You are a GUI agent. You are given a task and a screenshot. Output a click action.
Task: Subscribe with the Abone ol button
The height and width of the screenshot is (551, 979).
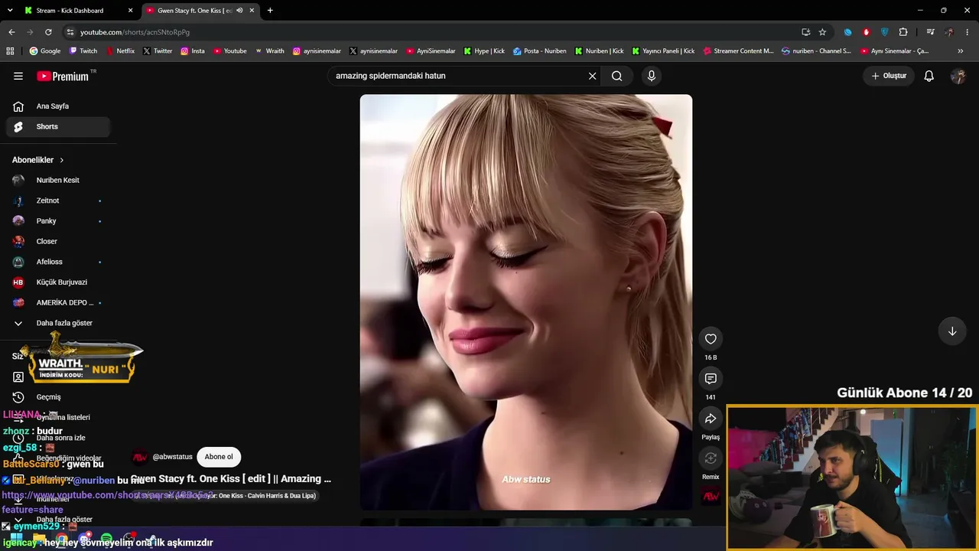tap(219, 457)
